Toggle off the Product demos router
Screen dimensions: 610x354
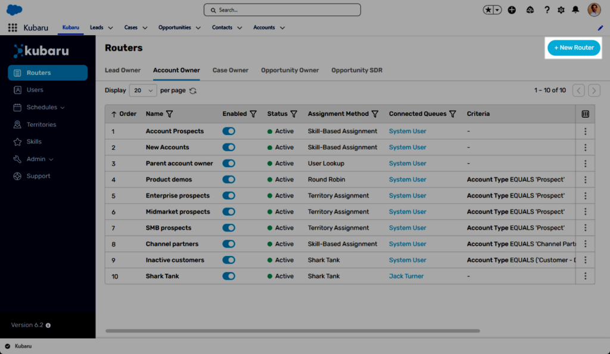[x=229, y=180]
